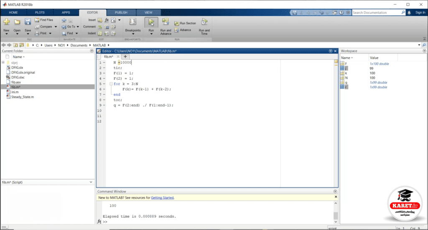Dismiss the New to MATLAB banner
Screen dimensions: 428x230
(x=336, y=197)
